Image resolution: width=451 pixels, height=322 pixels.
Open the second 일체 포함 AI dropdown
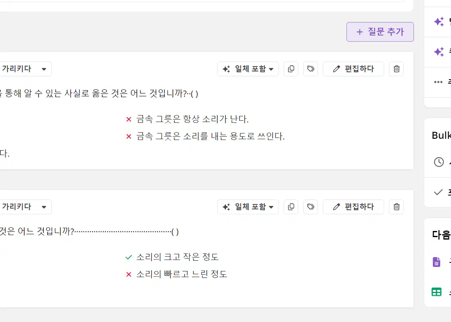248,207
